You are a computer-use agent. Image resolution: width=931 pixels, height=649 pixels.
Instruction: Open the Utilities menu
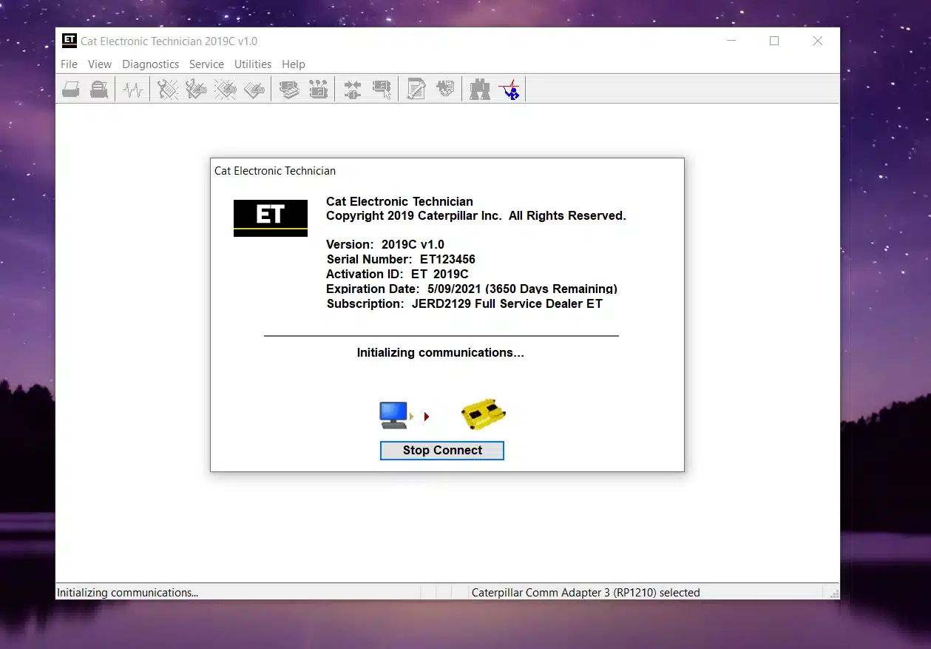(x=252, y=64)
